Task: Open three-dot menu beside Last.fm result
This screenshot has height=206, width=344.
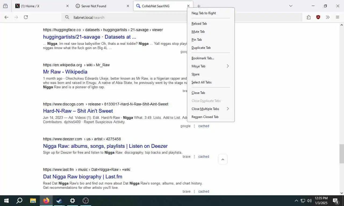Action: pos(194,192)
